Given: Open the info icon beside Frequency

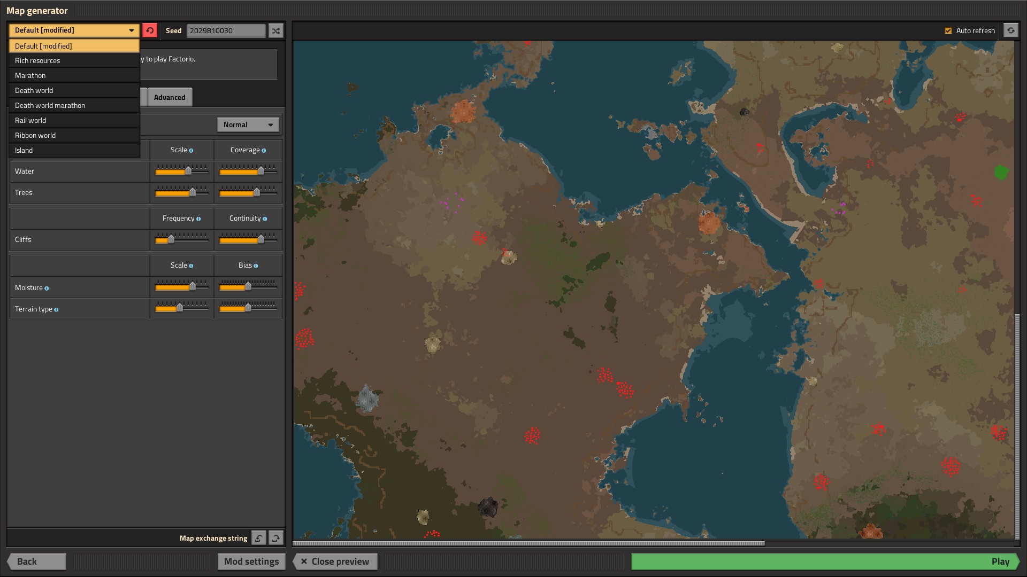Looking at the screenshot, I should coord(198,219).
